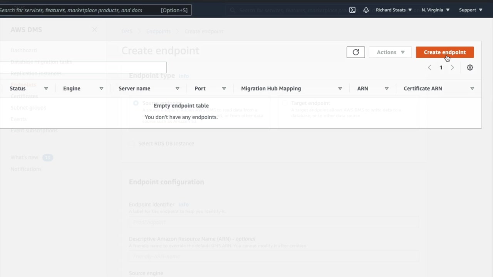Click the Server name column header

(x=134, y=88)
